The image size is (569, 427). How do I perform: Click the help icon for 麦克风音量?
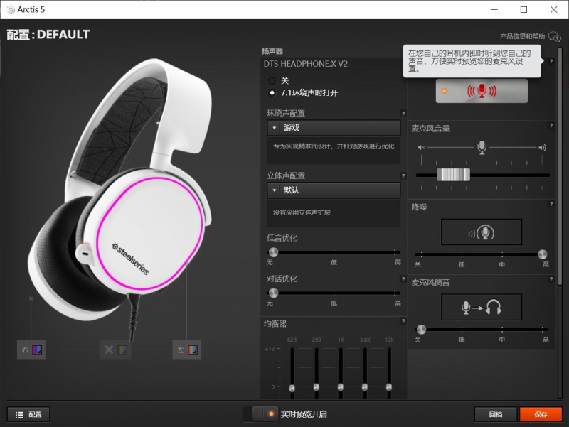pos(551,126)
